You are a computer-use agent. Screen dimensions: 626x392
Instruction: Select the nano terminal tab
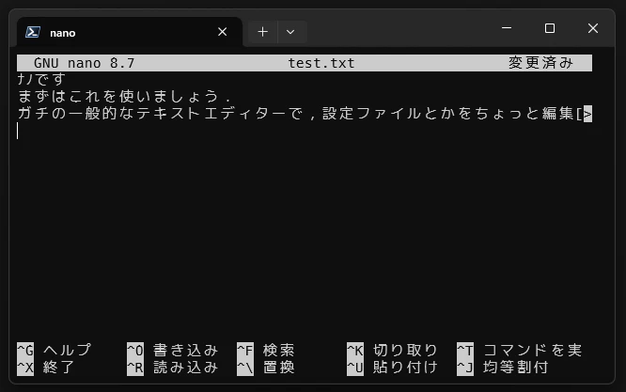tap(130, 32)
